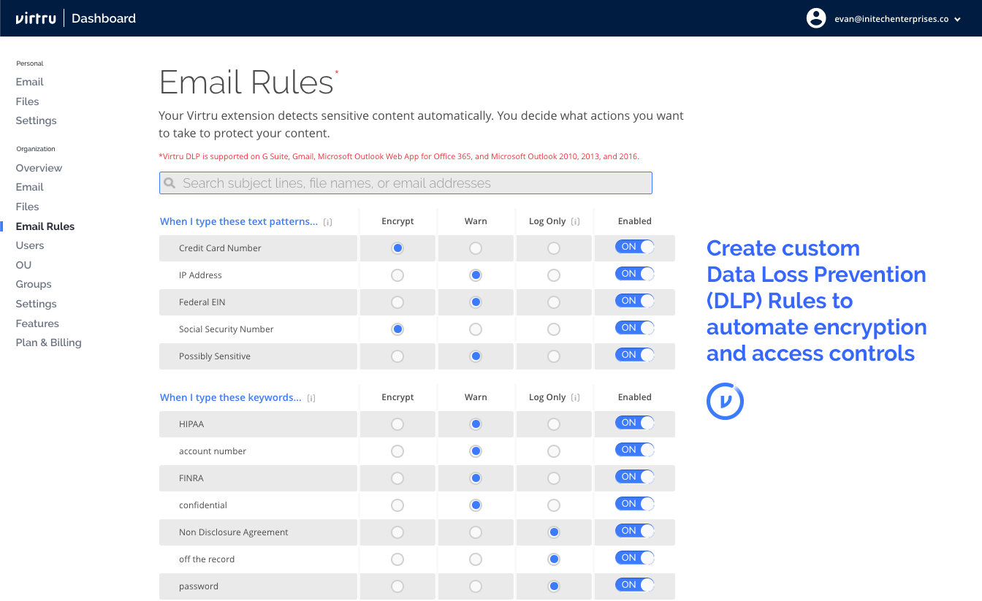Select Encrypt for IP Address
The height and width of the screenshot is (601, 982).
[397, 275]
